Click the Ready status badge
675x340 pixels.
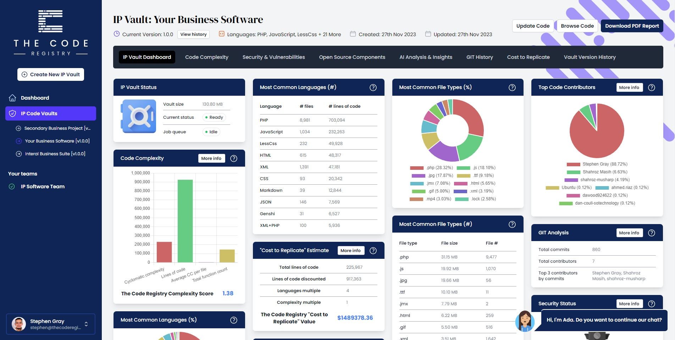click(x=214, y=117)
